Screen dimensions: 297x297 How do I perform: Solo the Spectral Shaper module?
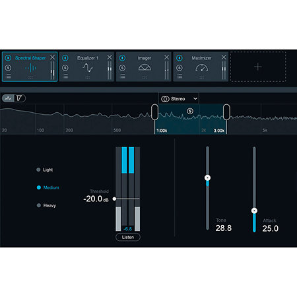(8, 68)
